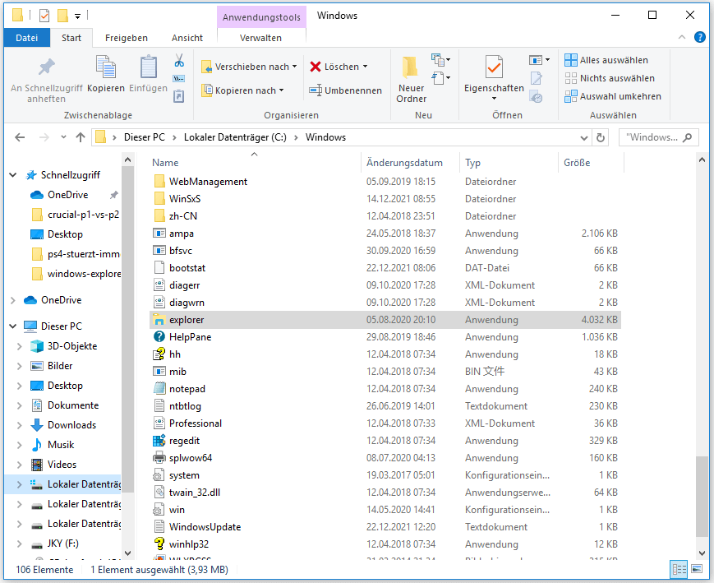Click the Anwendungstools contextual tab

tap(261, 17)
